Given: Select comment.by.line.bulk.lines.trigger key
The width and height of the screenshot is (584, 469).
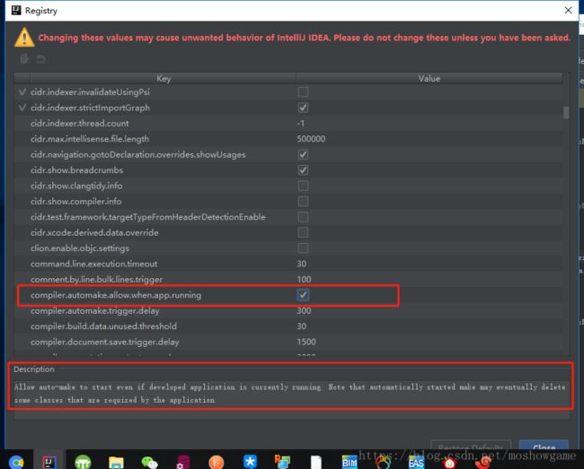Looking at the screenshot, I should tap(96, 279).
